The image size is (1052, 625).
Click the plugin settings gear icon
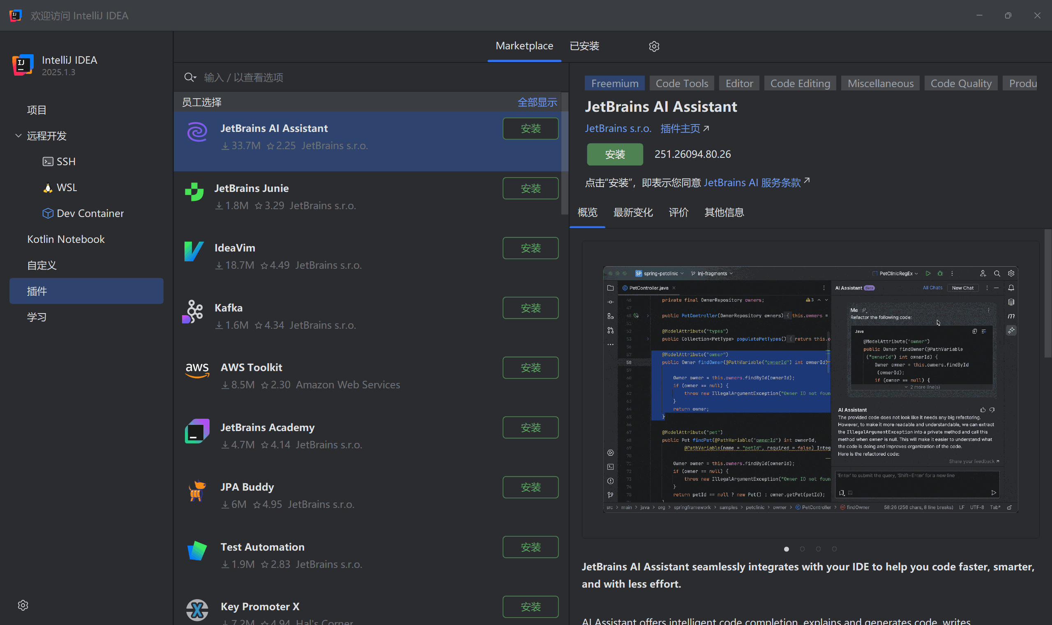[654, 46]
